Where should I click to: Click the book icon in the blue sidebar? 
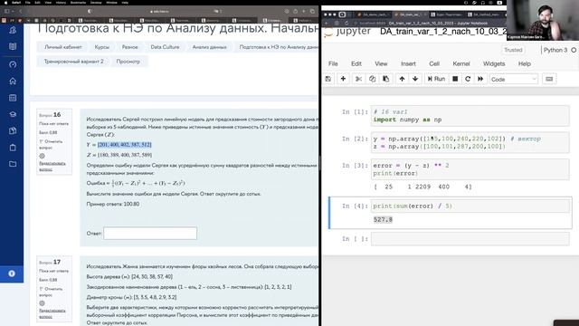coord(13,46)
